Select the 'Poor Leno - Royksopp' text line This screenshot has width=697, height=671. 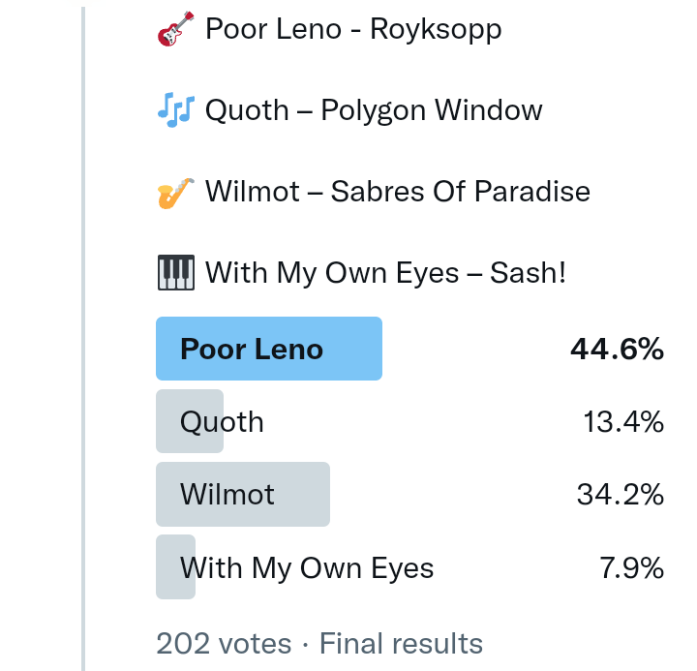tap(353, 30)
